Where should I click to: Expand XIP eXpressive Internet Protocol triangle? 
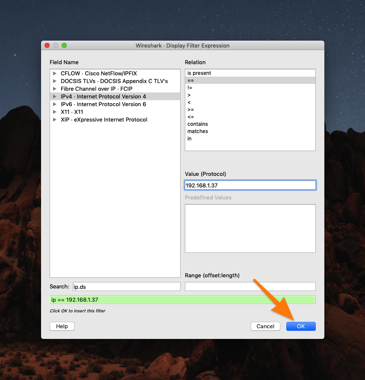(x=55, y=120)
